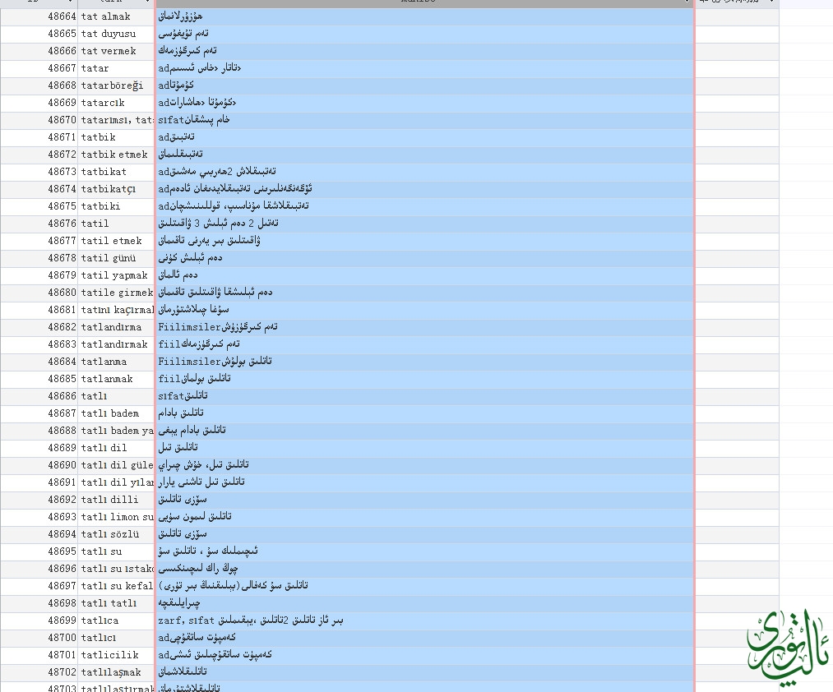
Task: Click the 'tatlanma' word cell
Action: pos(116,362)
